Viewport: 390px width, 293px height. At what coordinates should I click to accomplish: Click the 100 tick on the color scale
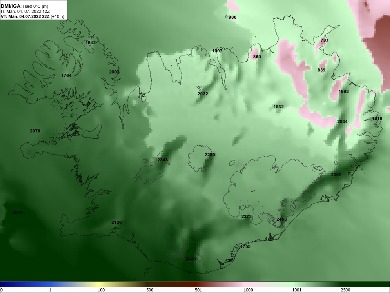(x=101, y=290)
